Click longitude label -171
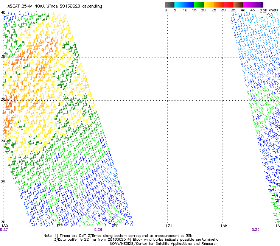 [x=167, y=226]
